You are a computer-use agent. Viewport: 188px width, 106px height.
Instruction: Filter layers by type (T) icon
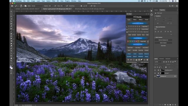(x=168, y=62)
